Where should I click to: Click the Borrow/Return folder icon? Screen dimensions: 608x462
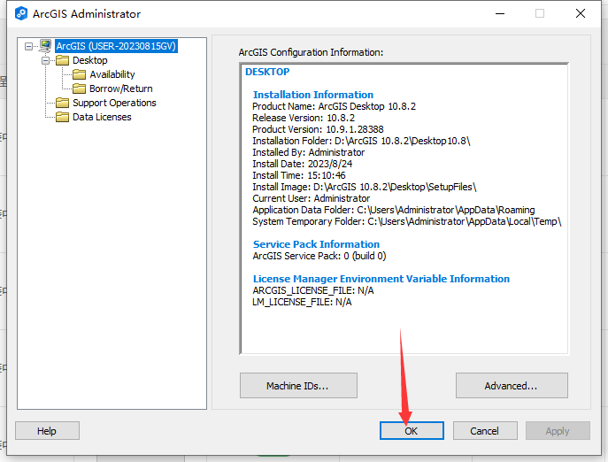pyautogui.click(x=79, y=89)
